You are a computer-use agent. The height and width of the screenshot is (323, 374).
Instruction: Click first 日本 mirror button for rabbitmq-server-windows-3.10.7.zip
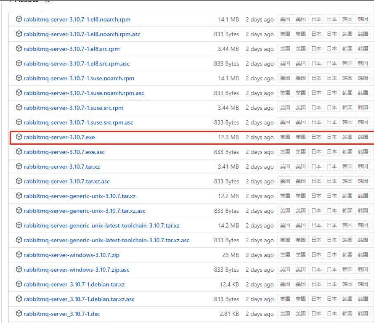tap(316, 255)
